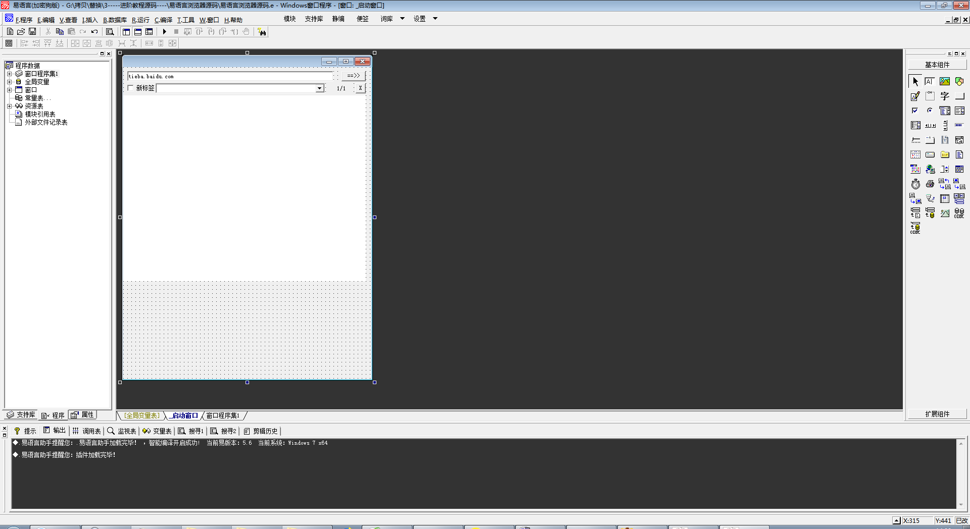Select 模块引用表 in the program tree
This screenshot has height=529, width=970.
pos(40,114)
